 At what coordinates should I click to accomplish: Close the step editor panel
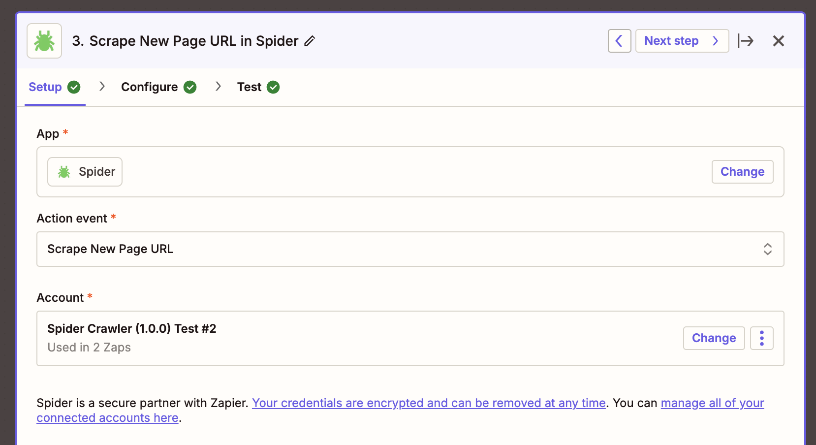click(x=778, y=41)
